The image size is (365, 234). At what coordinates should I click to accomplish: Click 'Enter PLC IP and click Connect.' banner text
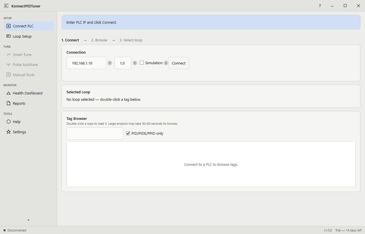click(x=92, y=22)
